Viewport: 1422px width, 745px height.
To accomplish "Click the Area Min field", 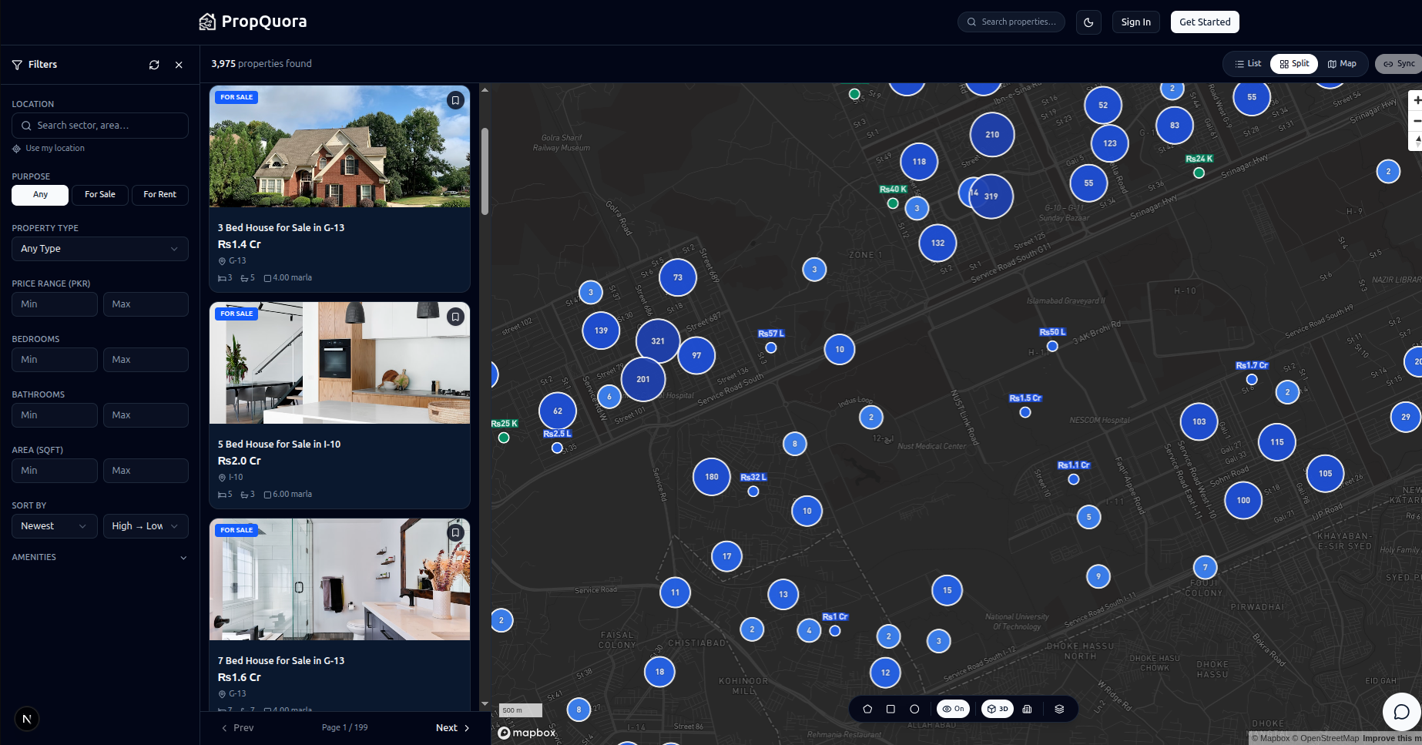I will point(54,471).
